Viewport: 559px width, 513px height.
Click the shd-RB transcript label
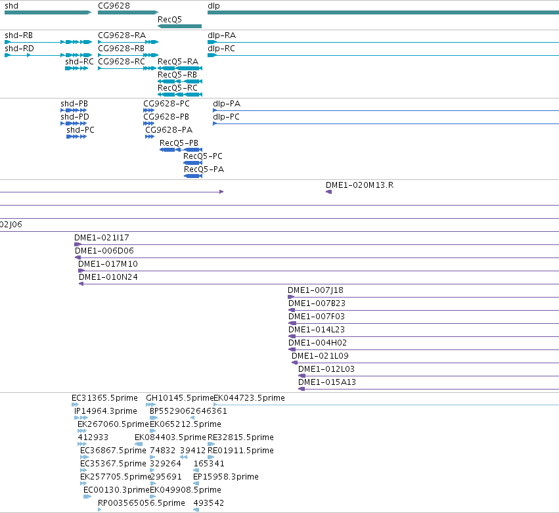coord(18,35)
